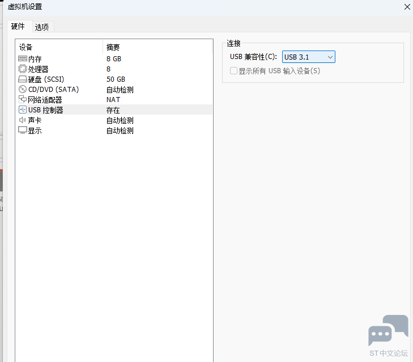Click the 处理器 processor chip icon
The width and height of the screenshot is (413, 362).
click(x=23, y=69)
